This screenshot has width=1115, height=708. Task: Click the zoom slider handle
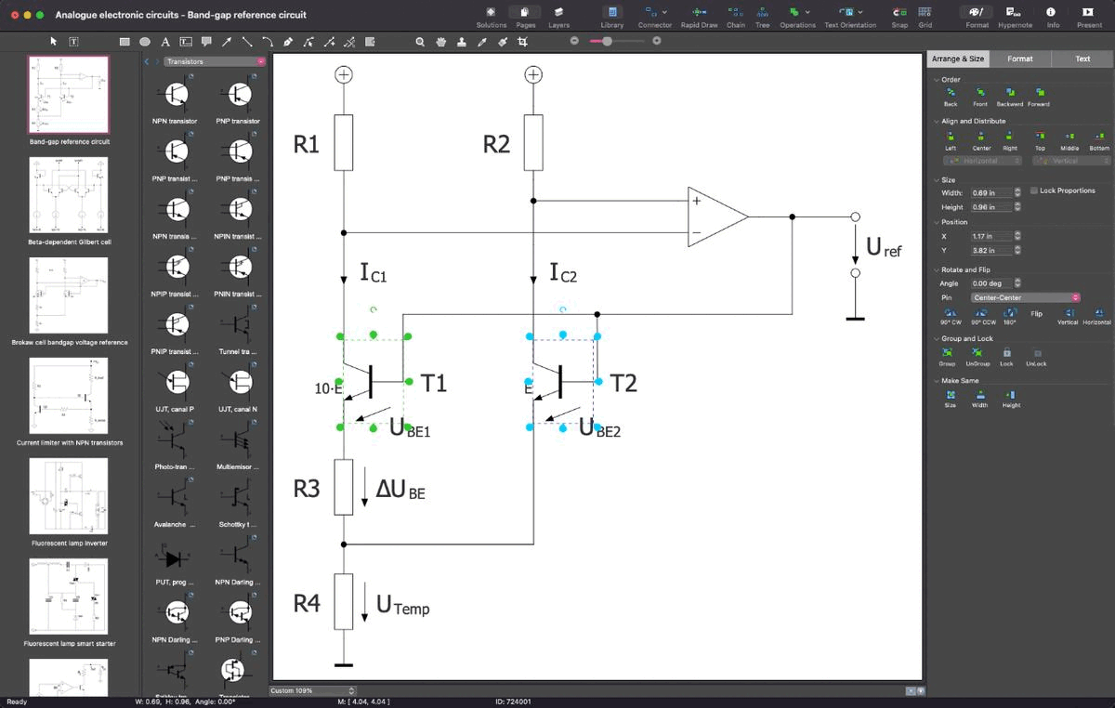click(x=608, y=41)
